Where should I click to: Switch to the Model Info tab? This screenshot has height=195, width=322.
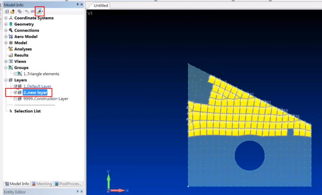point(17,184)
